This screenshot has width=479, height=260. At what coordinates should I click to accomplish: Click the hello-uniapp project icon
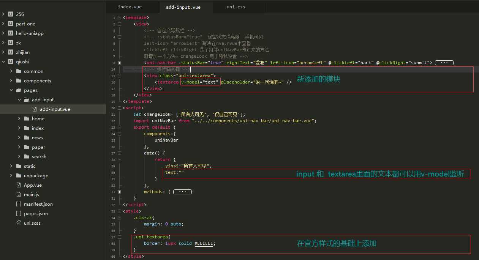(x=11, y=33)
